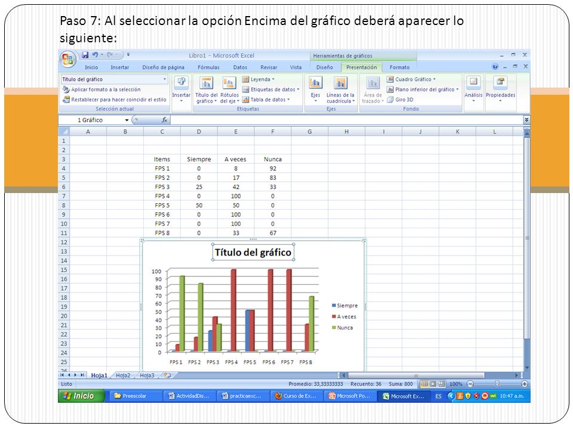Switch to sheet Hoja2
Image resolution: width=573 pixels, height=429 pixels.
pos(123,375)
